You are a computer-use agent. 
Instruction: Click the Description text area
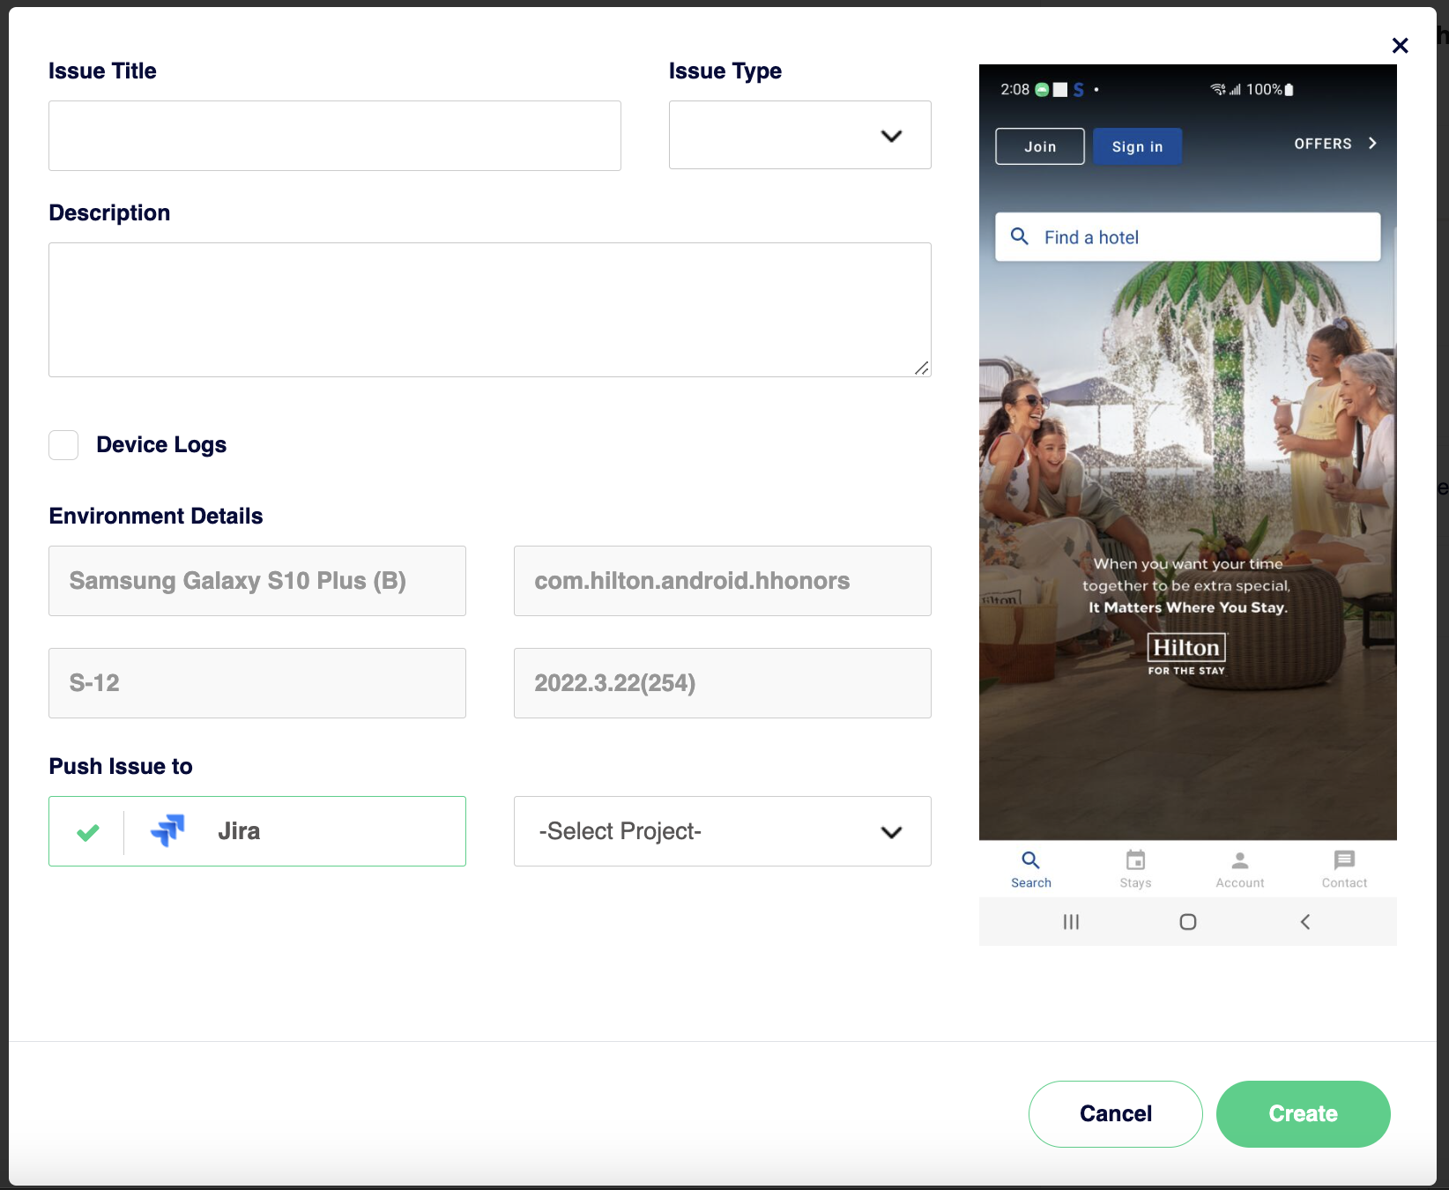pos(489,310)
